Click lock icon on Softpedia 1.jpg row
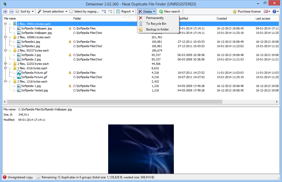 pos(70,86)
